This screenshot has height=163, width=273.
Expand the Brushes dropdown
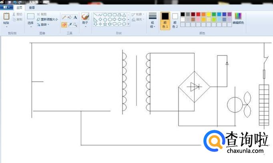tap(85, 27)
